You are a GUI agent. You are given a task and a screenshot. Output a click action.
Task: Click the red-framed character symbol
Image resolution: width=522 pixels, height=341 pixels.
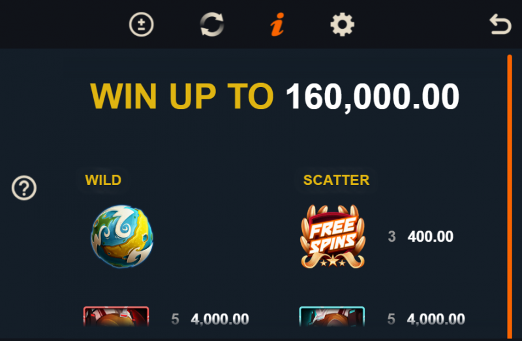click(116, 316)
